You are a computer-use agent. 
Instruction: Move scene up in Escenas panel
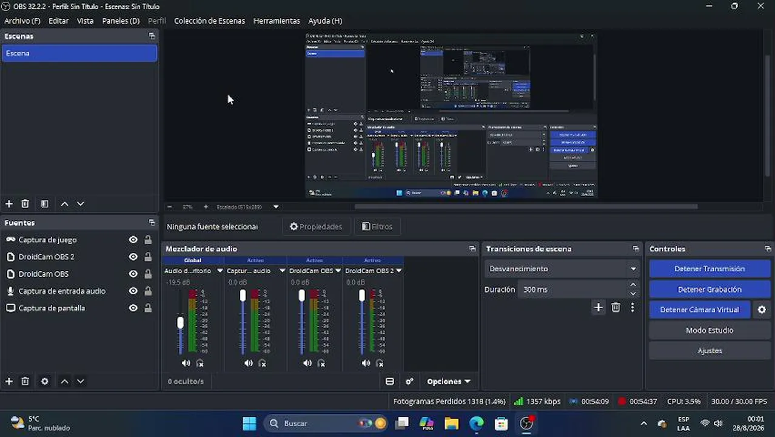[x=64, y=204]
